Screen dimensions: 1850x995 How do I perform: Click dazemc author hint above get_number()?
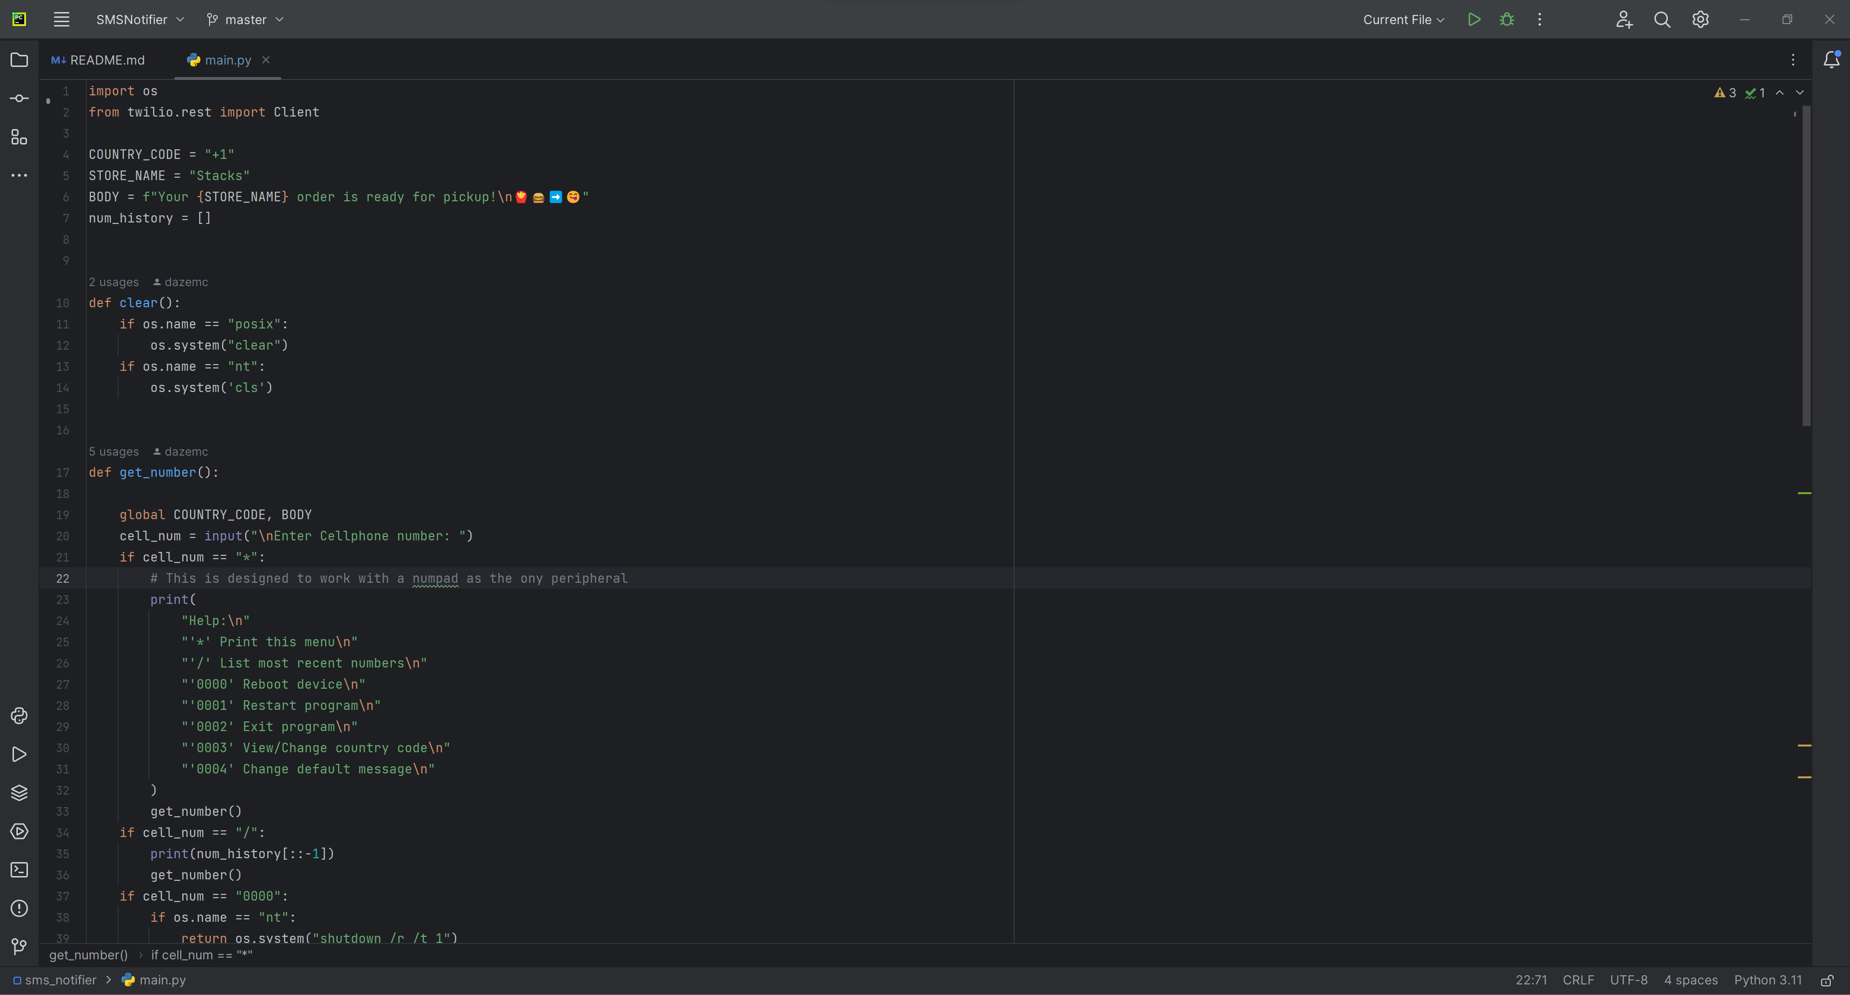pos(181,452)
